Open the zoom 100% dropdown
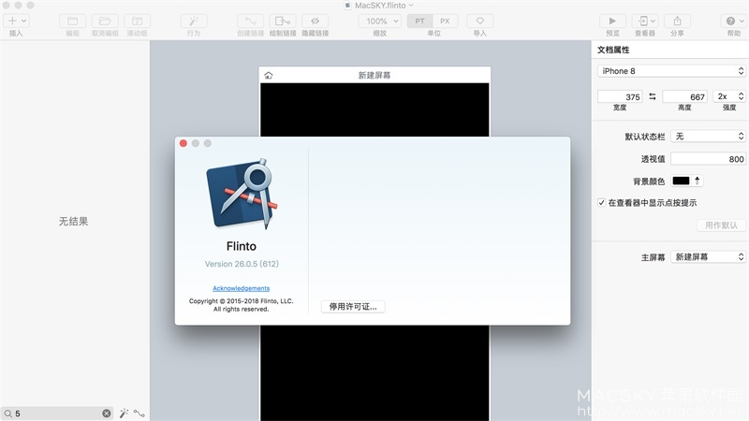749x421 pixels. 380,21
